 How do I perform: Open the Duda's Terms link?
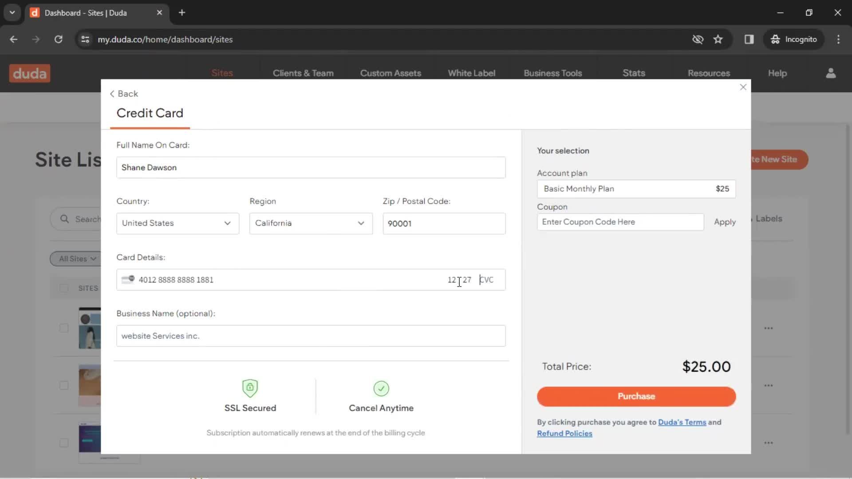(x=682, y=422)
